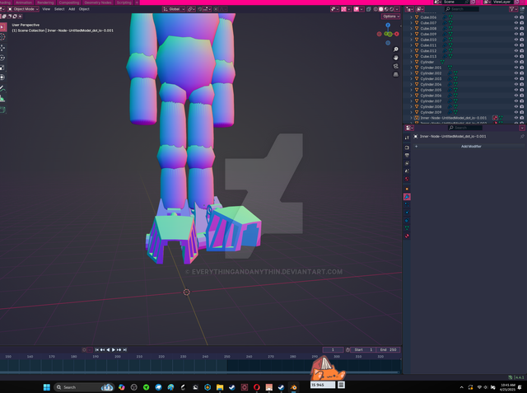Screen dimensions: 527x393
Task: Open the Object Mode dropdown
Action: (x=21, y=9)
